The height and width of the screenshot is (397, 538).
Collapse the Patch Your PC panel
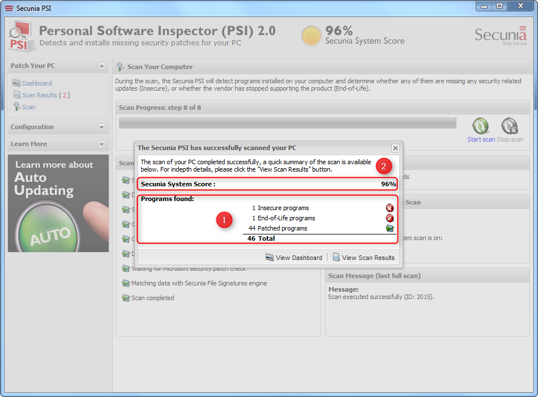click(101, 66)
